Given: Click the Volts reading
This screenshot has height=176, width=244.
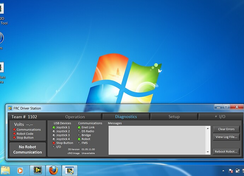Looking at the screenshot, I should point(23,124).
